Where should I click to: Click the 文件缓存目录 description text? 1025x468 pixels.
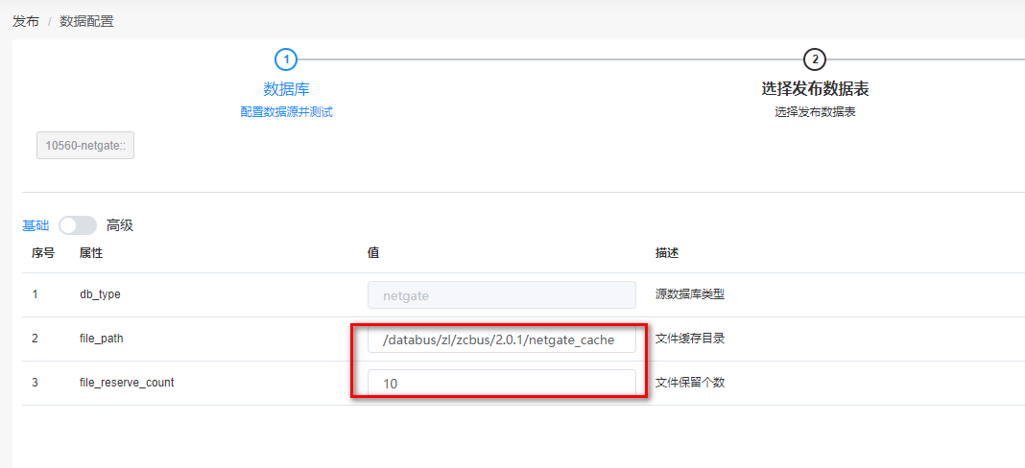[x=689, y=339]
